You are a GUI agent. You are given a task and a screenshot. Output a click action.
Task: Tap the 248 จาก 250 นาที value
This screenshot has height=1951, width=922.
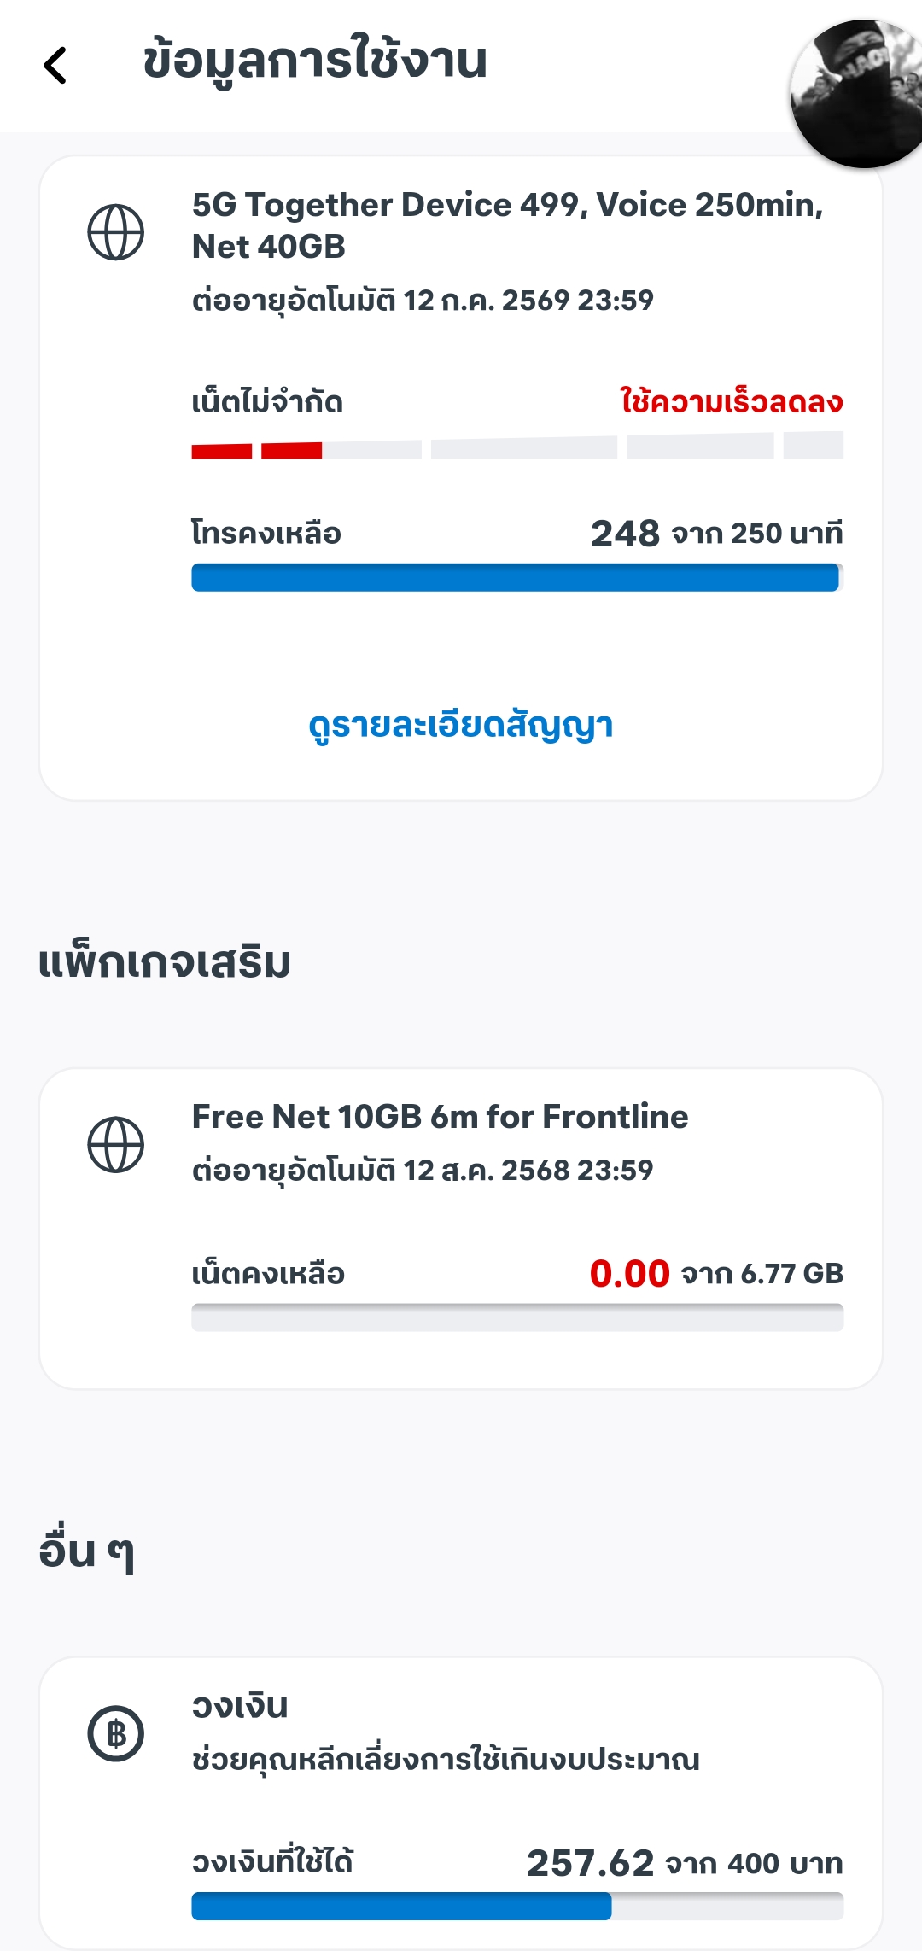click(716, 534)
